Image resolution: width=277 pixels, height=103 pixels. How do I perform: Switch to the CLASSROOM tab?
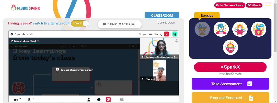(162, 15)
